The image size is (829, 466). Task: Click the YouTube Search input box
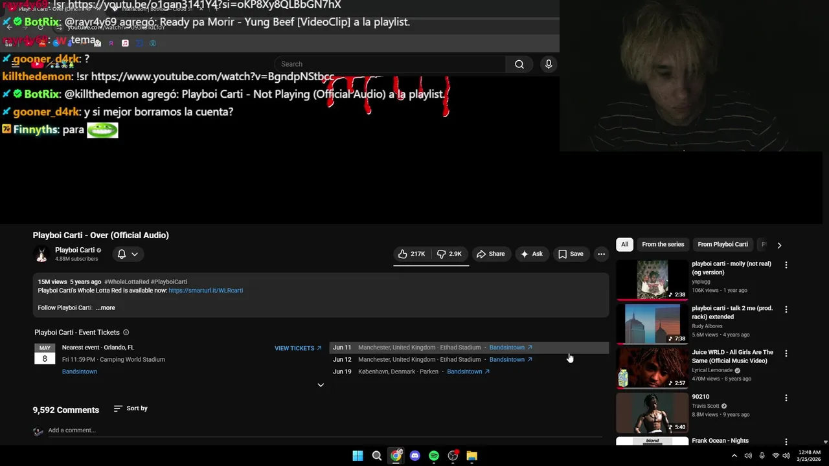(x=390, y=64)
